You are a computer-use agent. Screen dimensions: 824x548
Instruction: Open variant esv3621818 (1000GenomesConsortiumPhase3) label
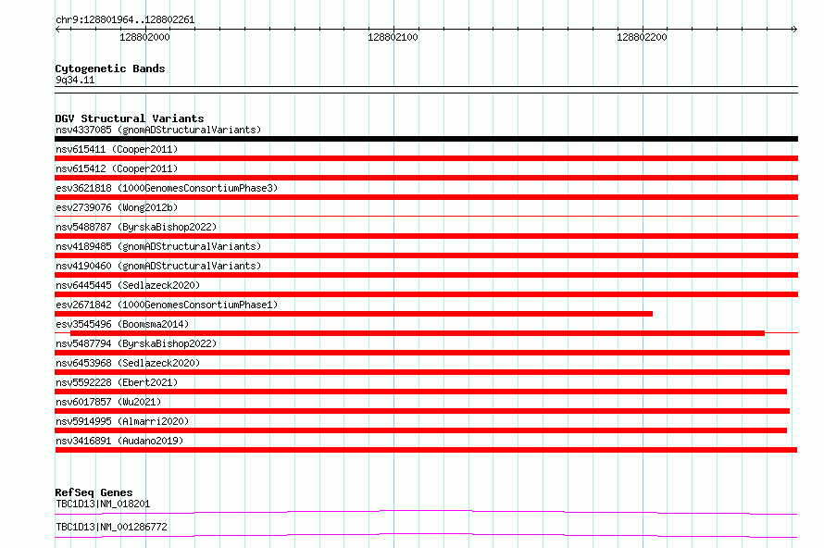click(x=167, y=188)
